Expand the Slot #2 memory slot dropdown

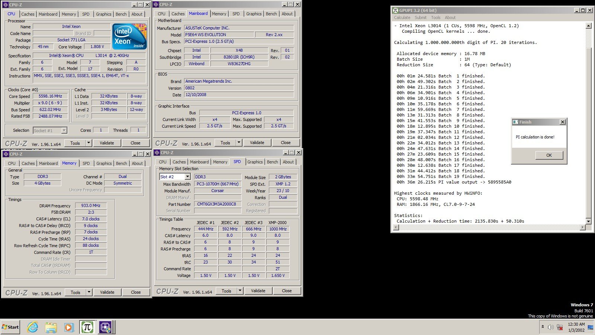click(187, 177)
